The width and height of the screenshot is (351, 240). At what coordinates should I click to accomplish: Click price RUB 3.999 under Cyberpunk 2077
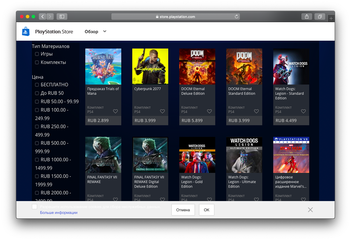(x=145, y=121)
